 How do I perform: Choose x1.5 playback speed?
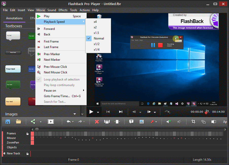(98, 33)
